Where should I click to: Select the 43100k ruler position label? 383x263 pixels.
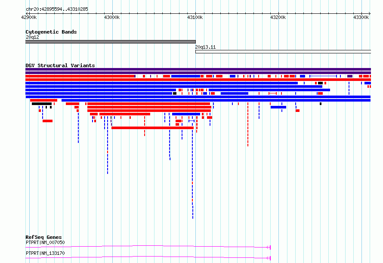195,17
